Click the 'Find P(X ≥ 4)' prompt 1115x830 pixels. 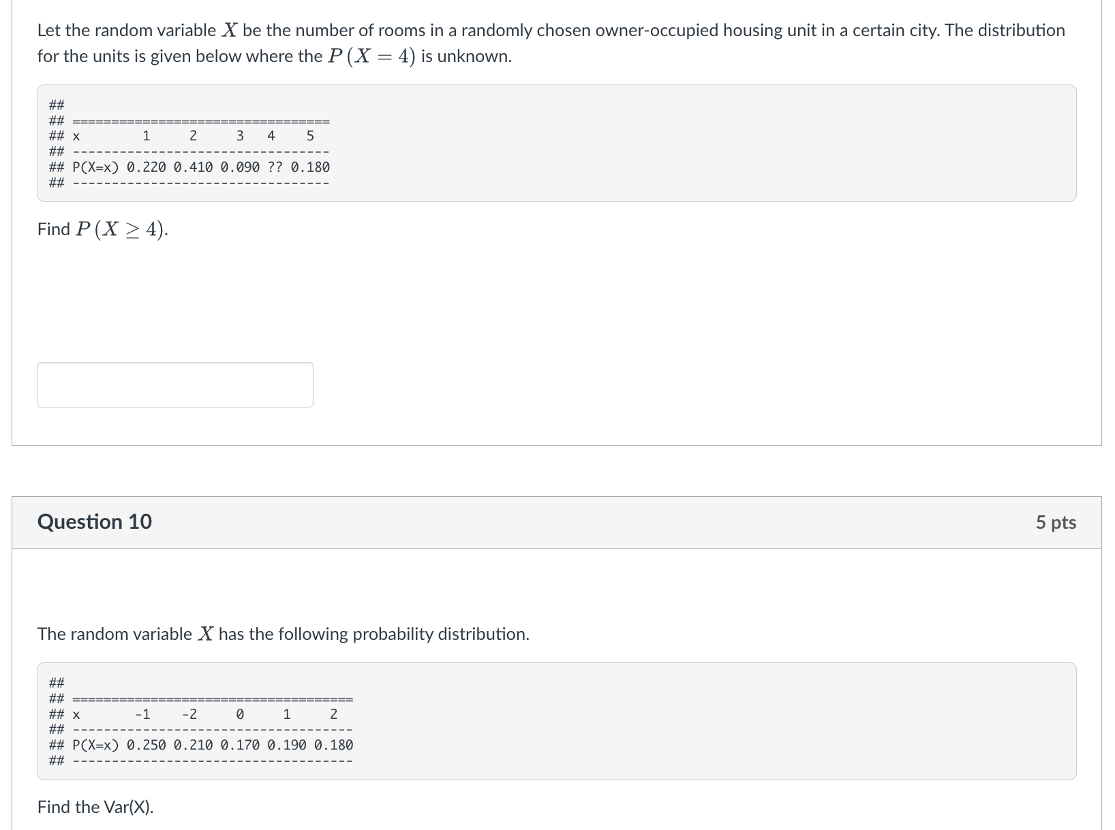[x=102, y=229]
